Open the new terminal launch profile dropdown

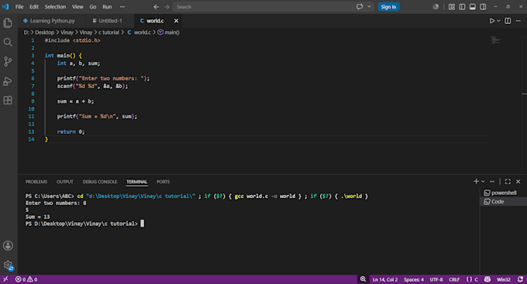pyautogui.click(x=483, y=181)
